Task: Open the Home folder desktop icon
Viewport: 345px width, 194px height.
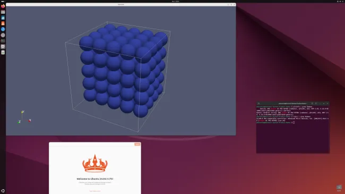Action: coord(339,188)
